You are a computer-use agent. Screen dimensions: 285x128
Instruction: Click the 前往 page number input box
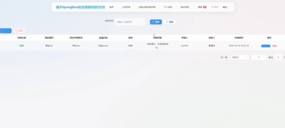click(278, 57)
